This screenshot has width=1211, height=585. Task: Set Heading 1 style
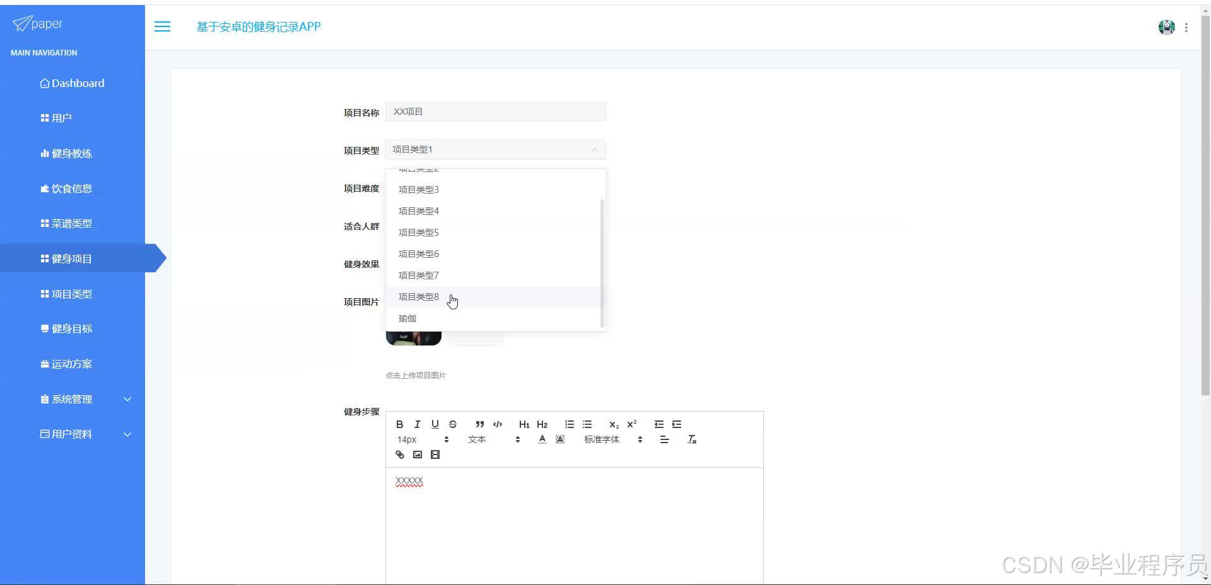click(524, 424)
